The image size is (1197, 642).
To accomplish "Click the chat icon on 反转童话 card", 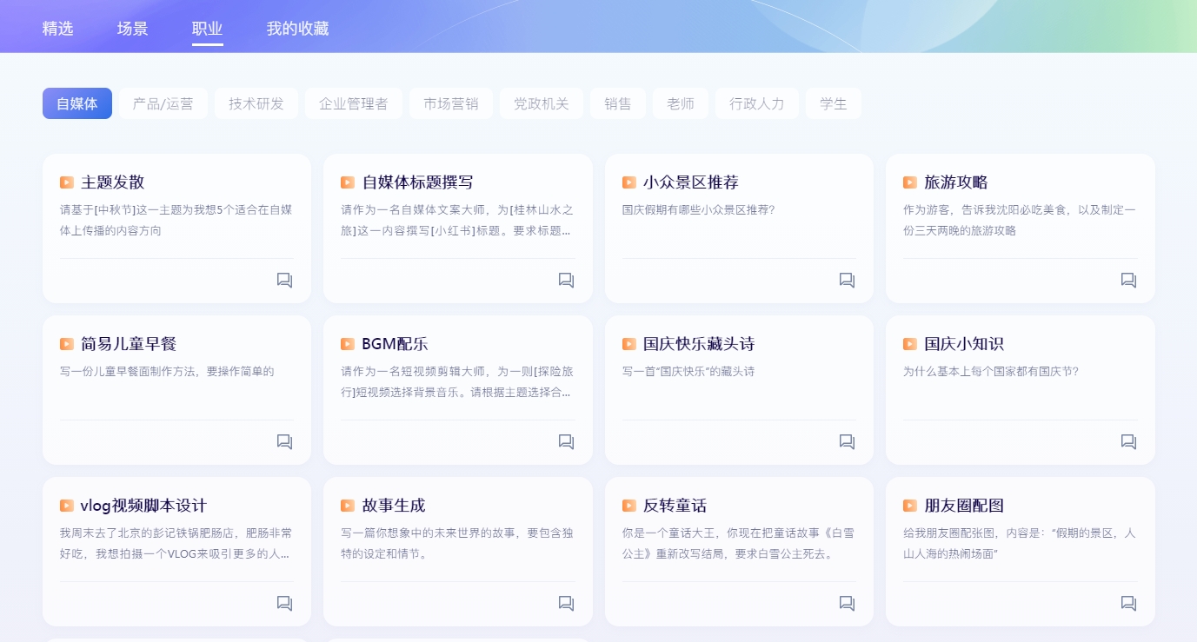I will (x=846, y=603).
